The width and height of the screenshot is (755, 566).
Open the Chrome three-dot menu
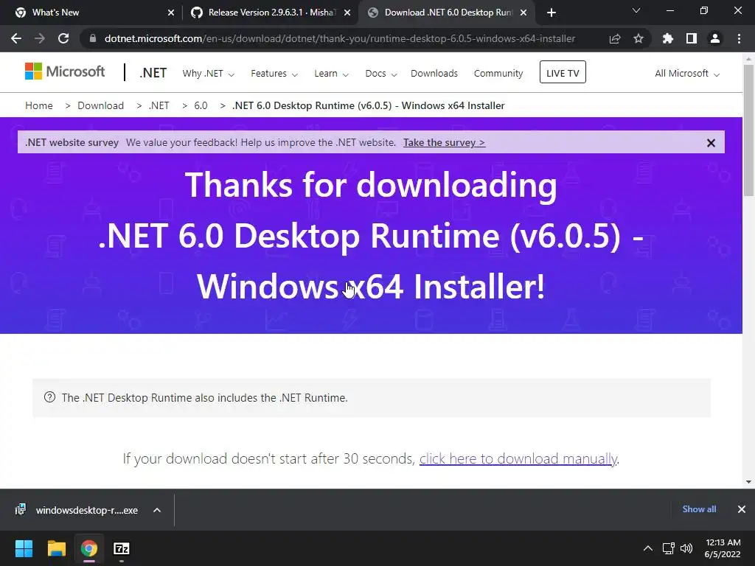739,38
